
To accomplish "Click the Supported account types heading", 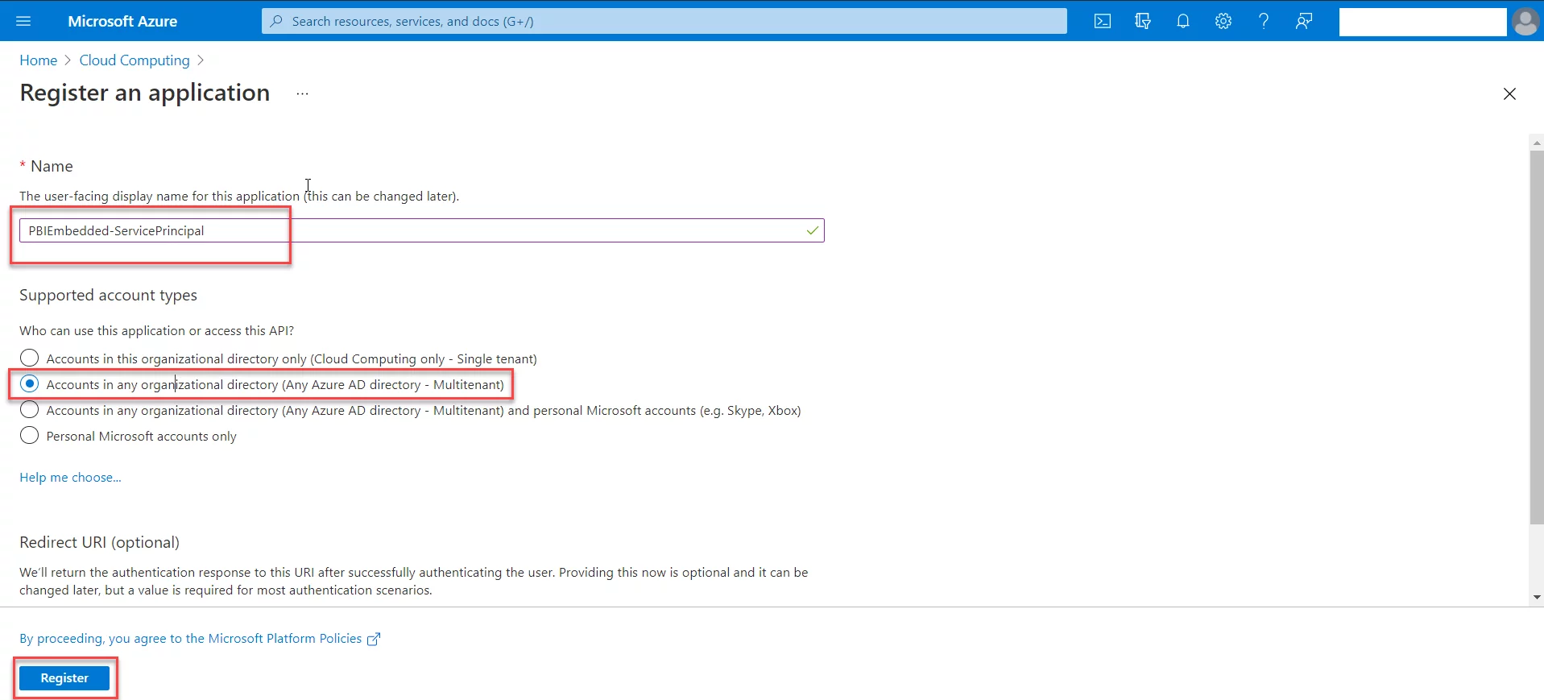I will 108,296.
